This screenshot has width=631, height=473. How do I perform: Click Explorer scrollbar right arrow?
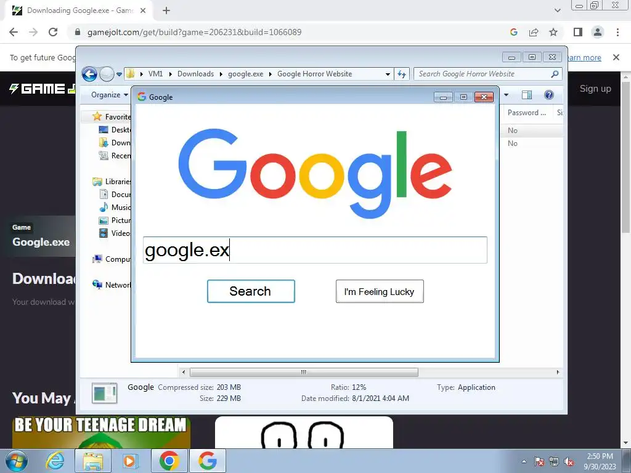click(x=558, y=373)
